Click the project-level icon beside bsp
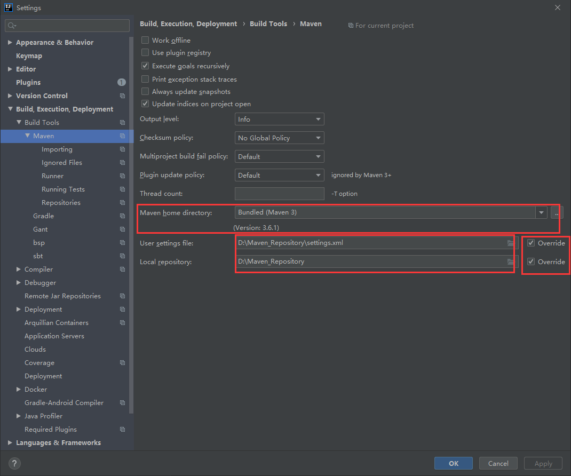571x476 pixels. (122, 243)
